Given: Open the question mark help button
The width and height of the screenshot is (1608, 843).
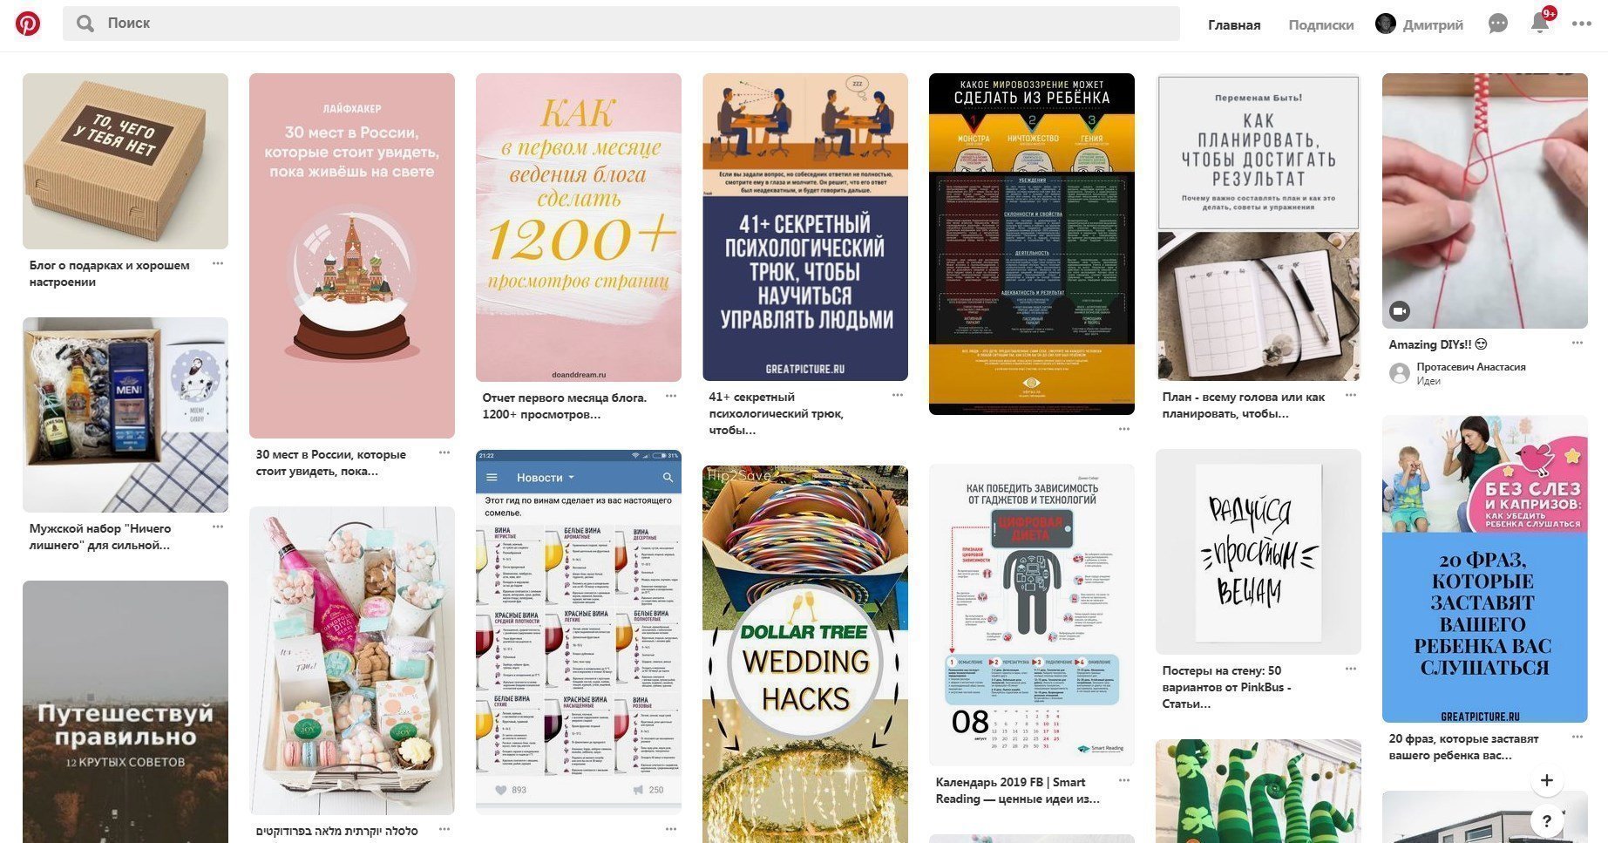Looking at the screenshot, I should coord(1547,820).
